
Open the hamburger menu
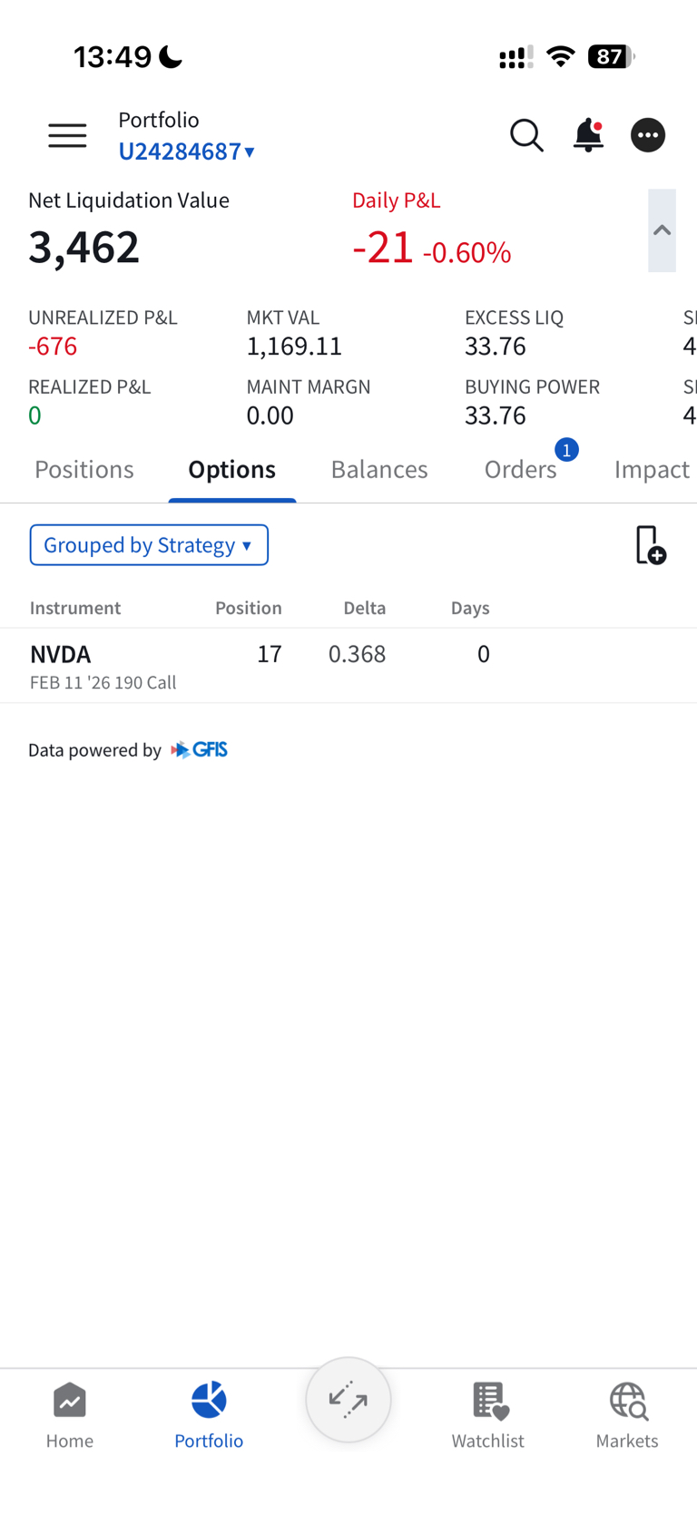67,136
